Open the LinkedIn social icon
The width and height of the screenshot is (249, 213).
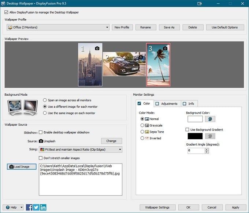[x=43, y=207]
